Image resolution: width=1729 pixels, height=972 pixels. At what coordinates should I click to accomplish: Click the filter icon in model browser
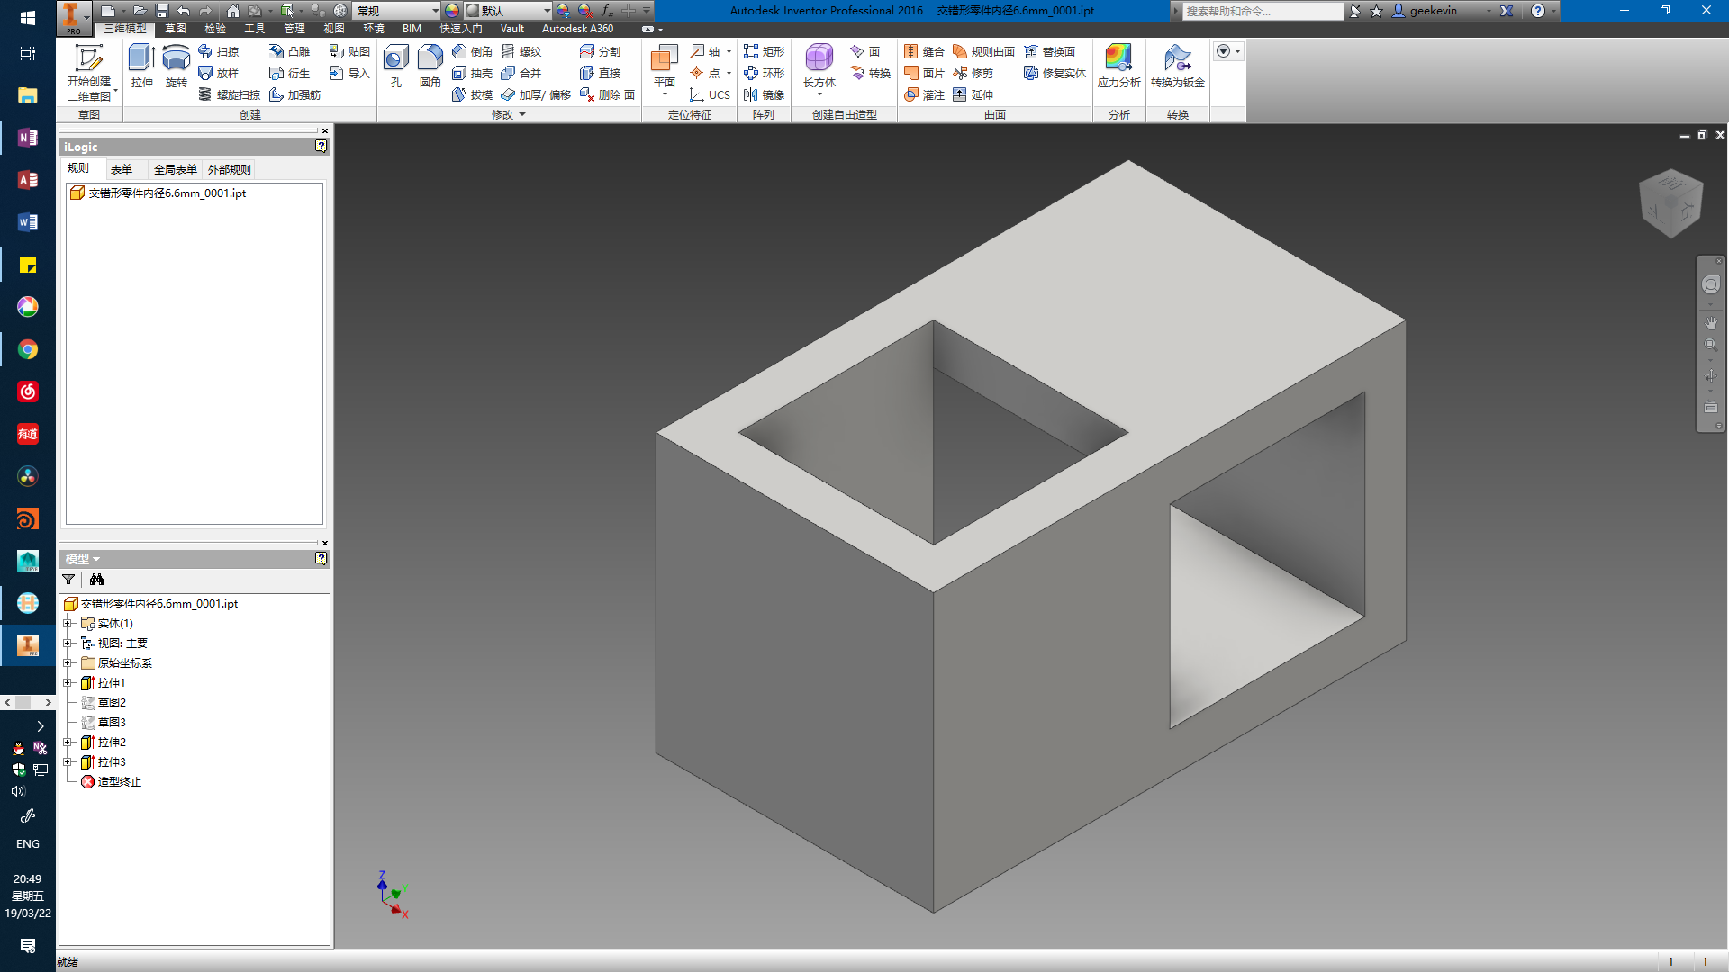pyautogui.click(x=68, y=580)
